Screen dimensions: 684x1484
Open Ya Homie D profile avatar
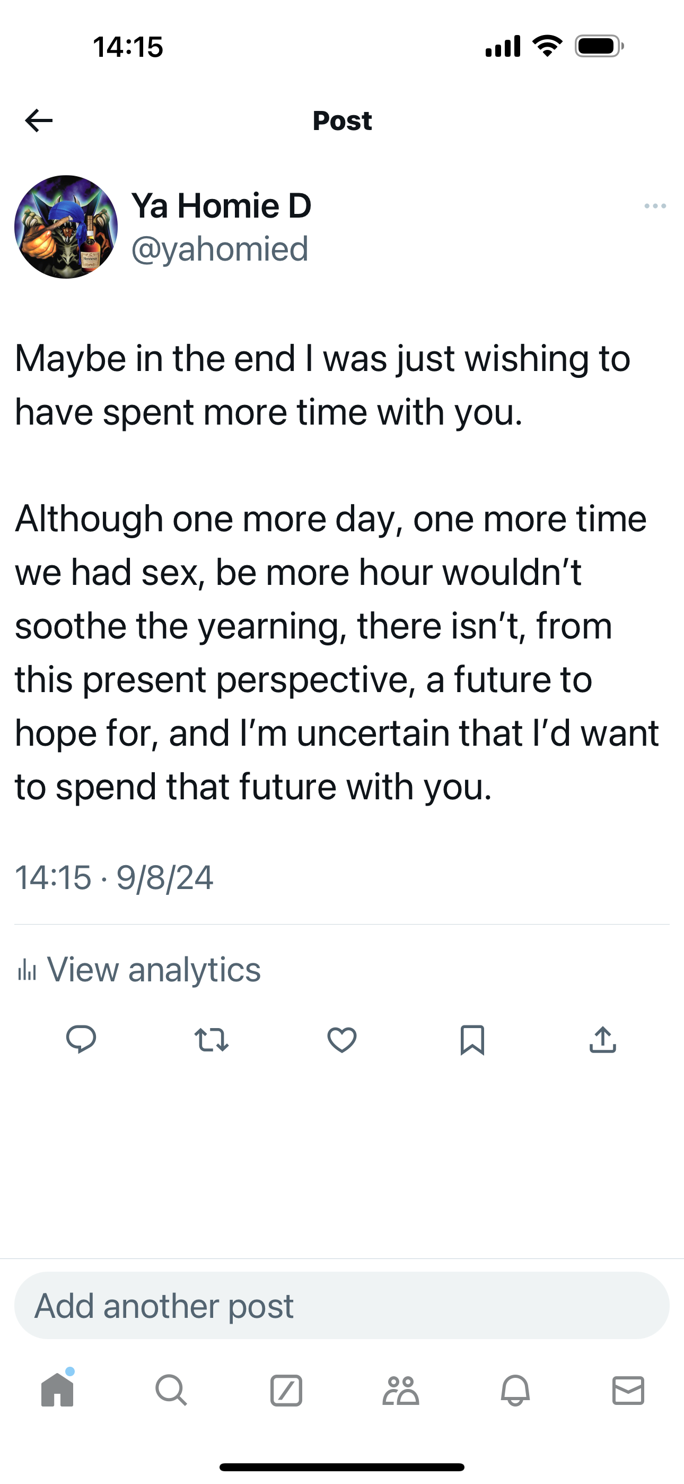click(x=66, y=227)
